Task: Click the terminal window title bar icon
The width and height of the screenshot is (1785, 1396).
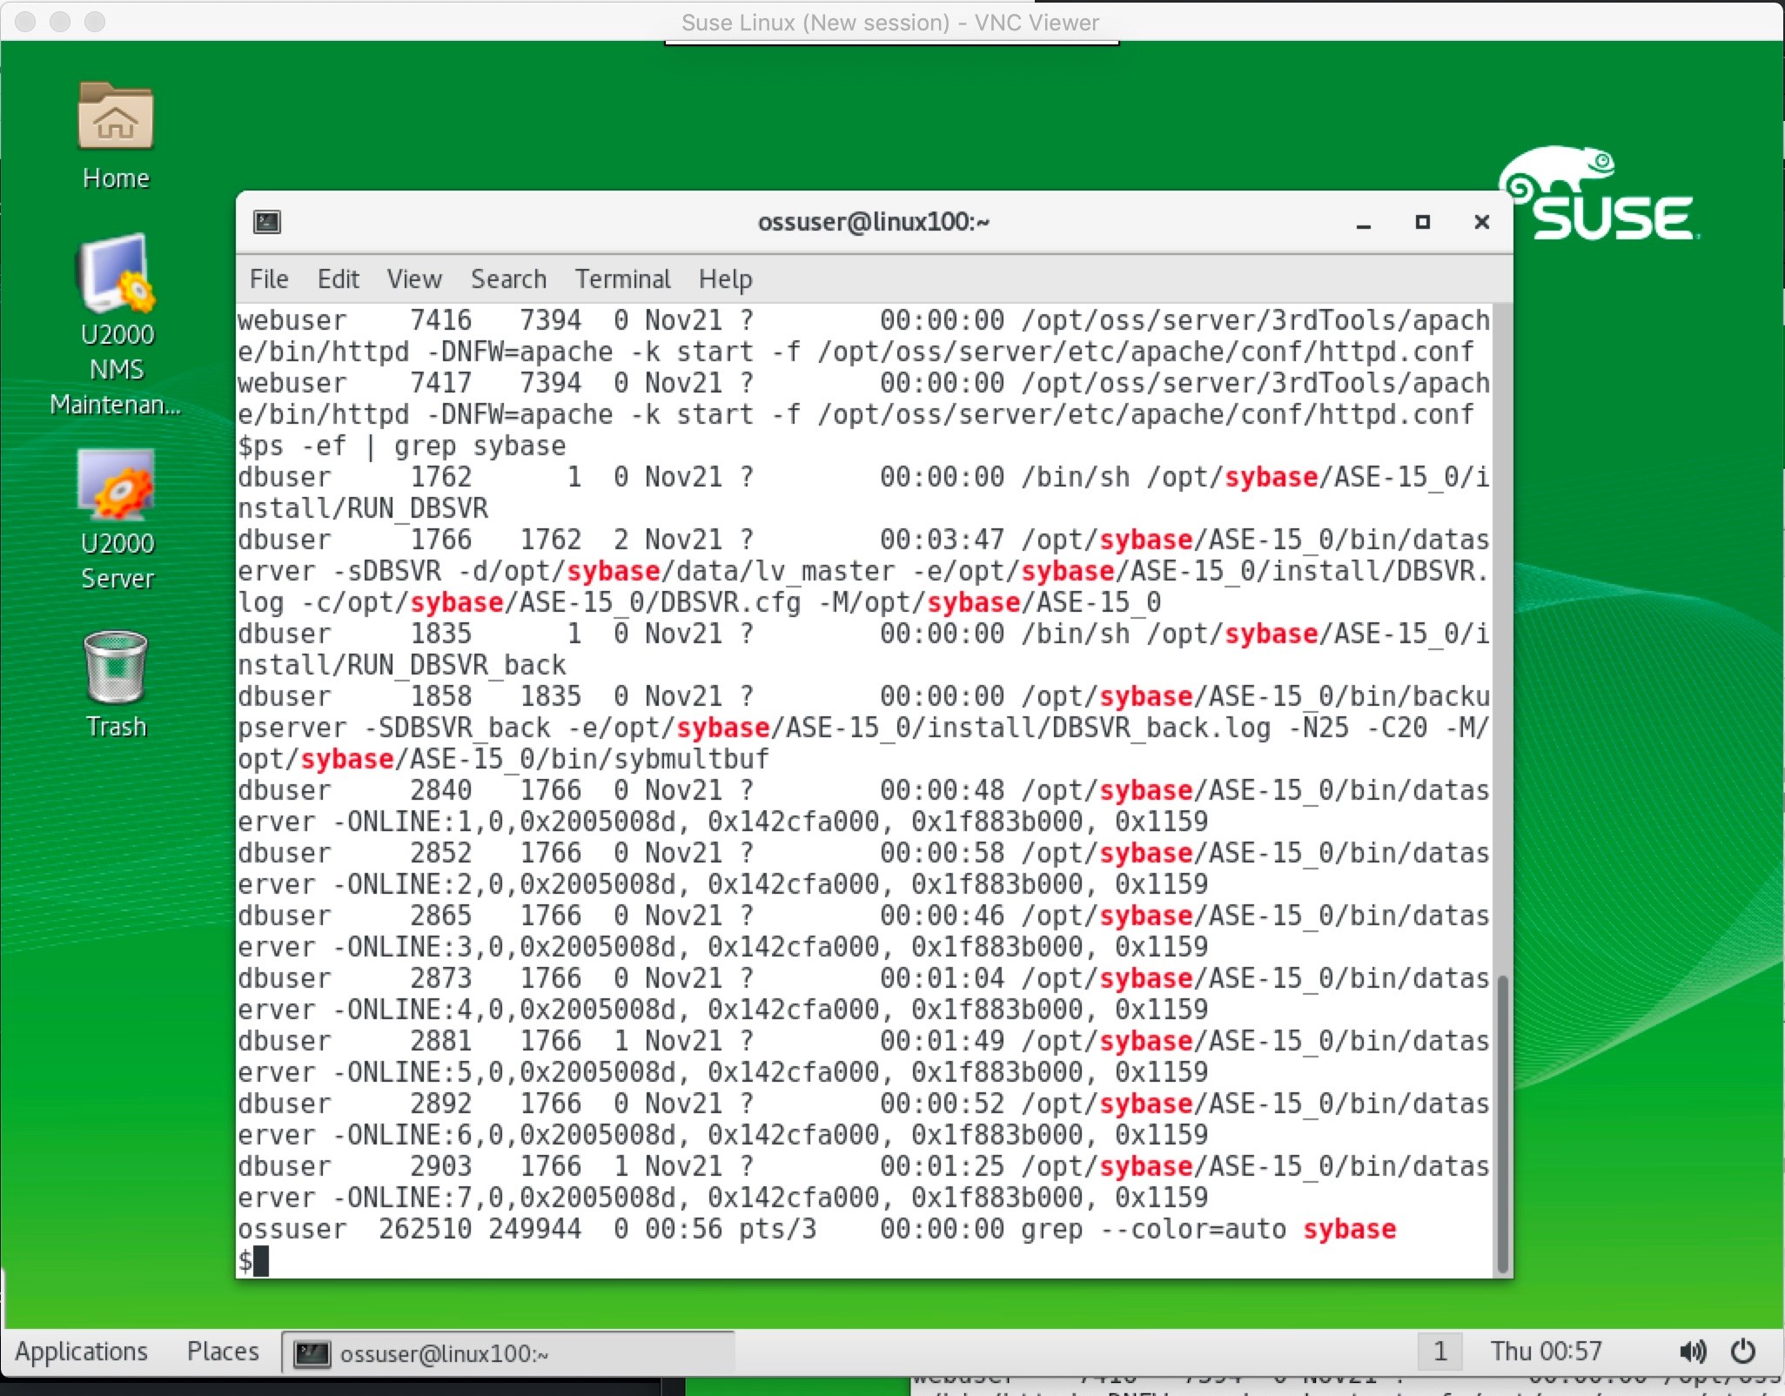Action: (266, 222)
